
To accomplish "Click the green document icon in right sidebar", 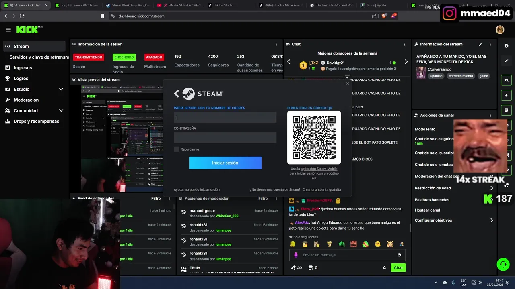I will pyautogui.click(x=506, y=110).
